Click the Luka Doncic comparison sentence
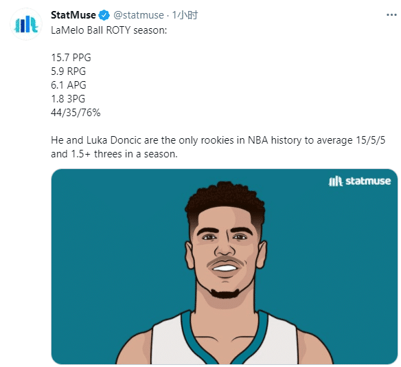Image resolution: width=401 pixels, height=367 pixels. coord(218,147)
